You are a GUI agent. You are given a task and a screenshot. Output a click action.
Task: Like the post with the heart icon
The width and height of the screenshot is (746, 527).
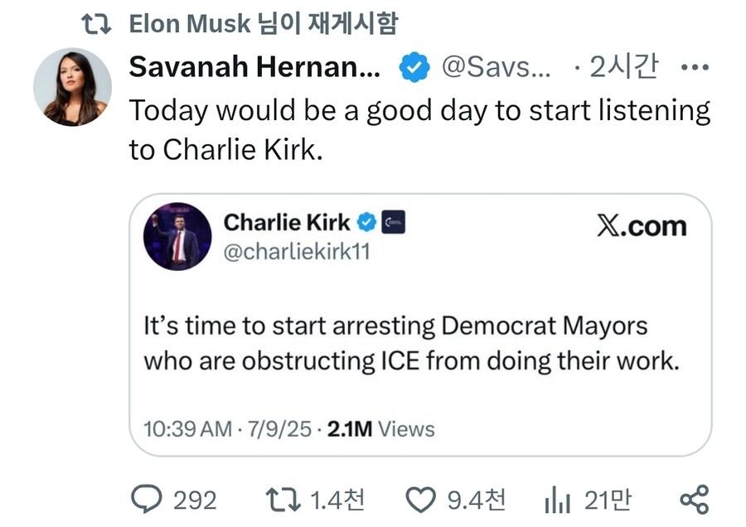point(421,499)
